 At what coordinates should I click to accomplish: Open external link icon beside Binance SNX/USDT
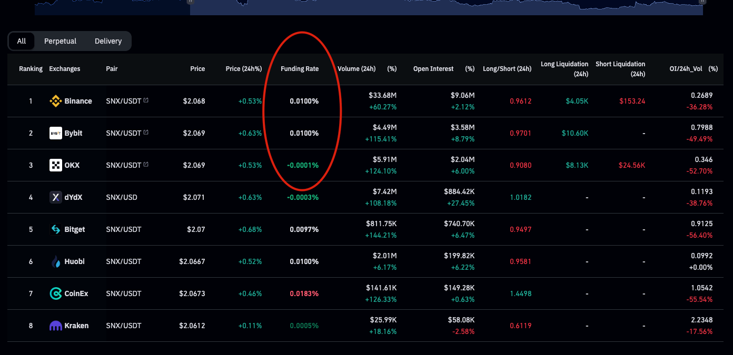[146, 100]
